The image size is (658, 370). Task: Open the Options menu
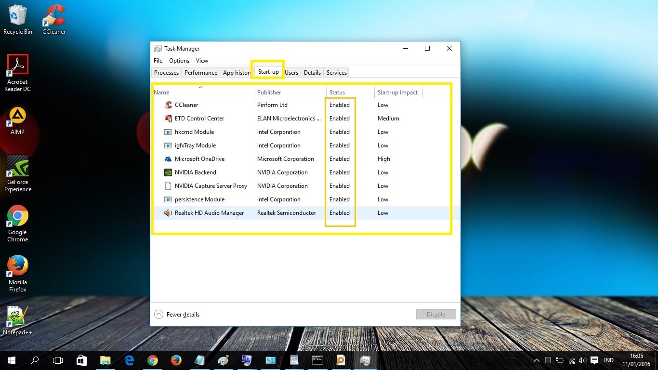(179, 61)
